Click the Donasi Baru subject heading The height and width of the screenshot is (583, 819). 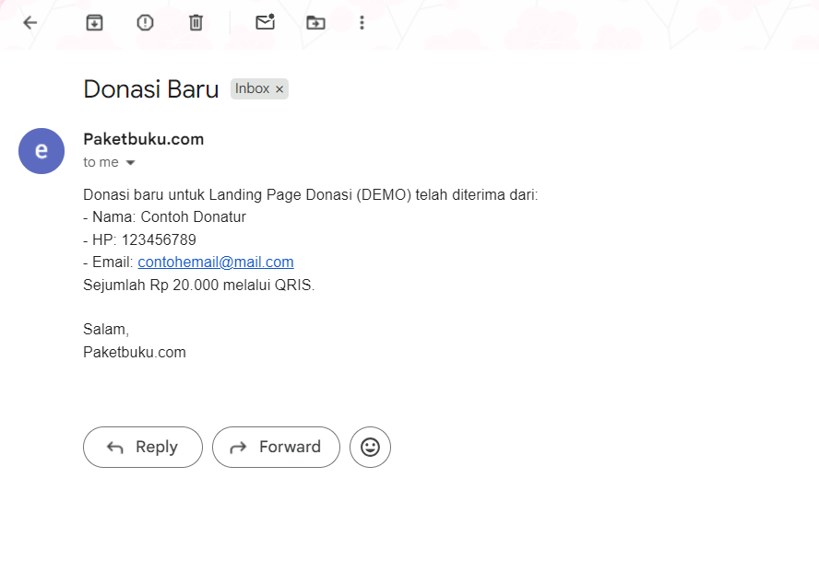(x=151, y=89)
